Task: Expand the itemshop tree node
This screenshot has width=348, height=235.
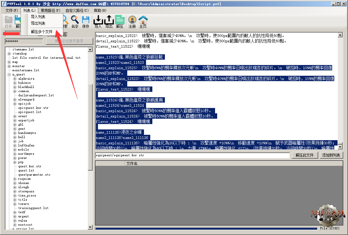Action: (x=9, y=54)
